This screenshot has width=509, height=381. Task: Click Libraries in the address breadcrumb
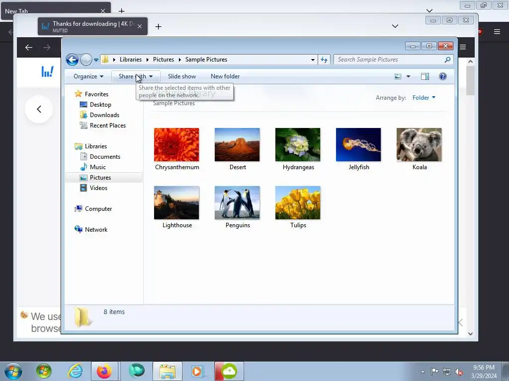[x=131, y=60]
